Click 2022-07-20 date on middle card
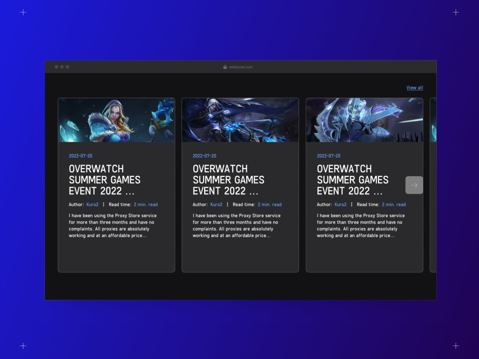This screenshot has width=479, height=359. (x=205, y=156)
